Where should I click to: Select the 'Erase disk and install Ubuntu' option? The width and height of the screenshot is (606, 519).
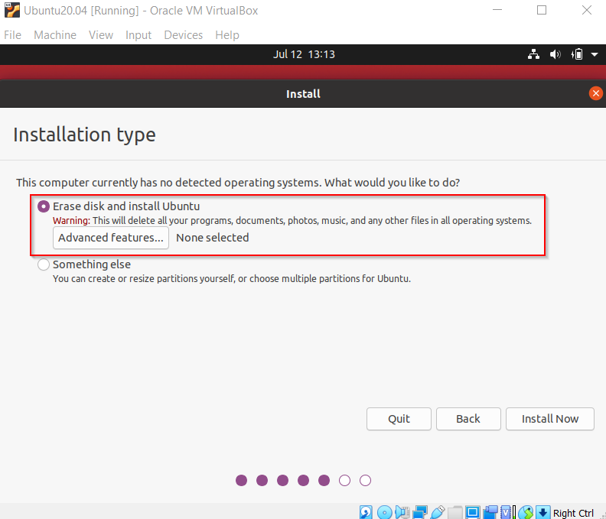coord(44,206)
